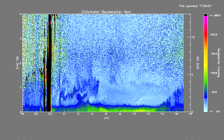
Task: Click the wide black vertical band near 22:
Action: [x=50, y=63]
